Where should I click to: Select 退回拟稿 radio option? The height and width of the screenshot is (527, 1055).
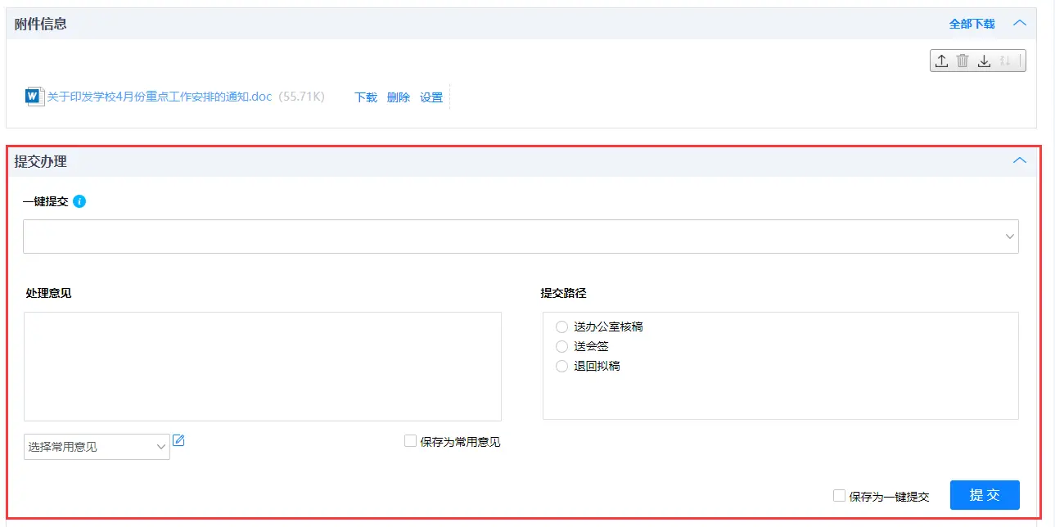point(561,366)
